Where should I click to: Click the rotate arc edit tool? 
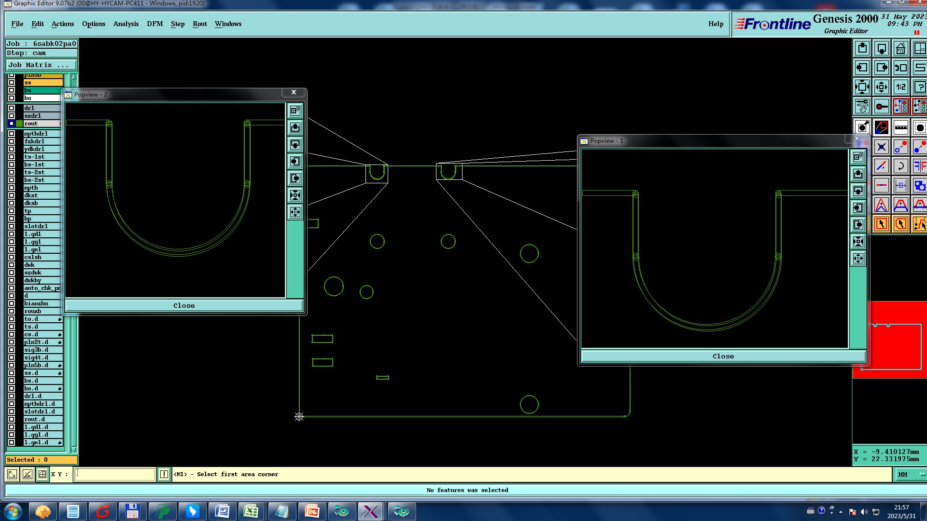(x=901, y=166)
